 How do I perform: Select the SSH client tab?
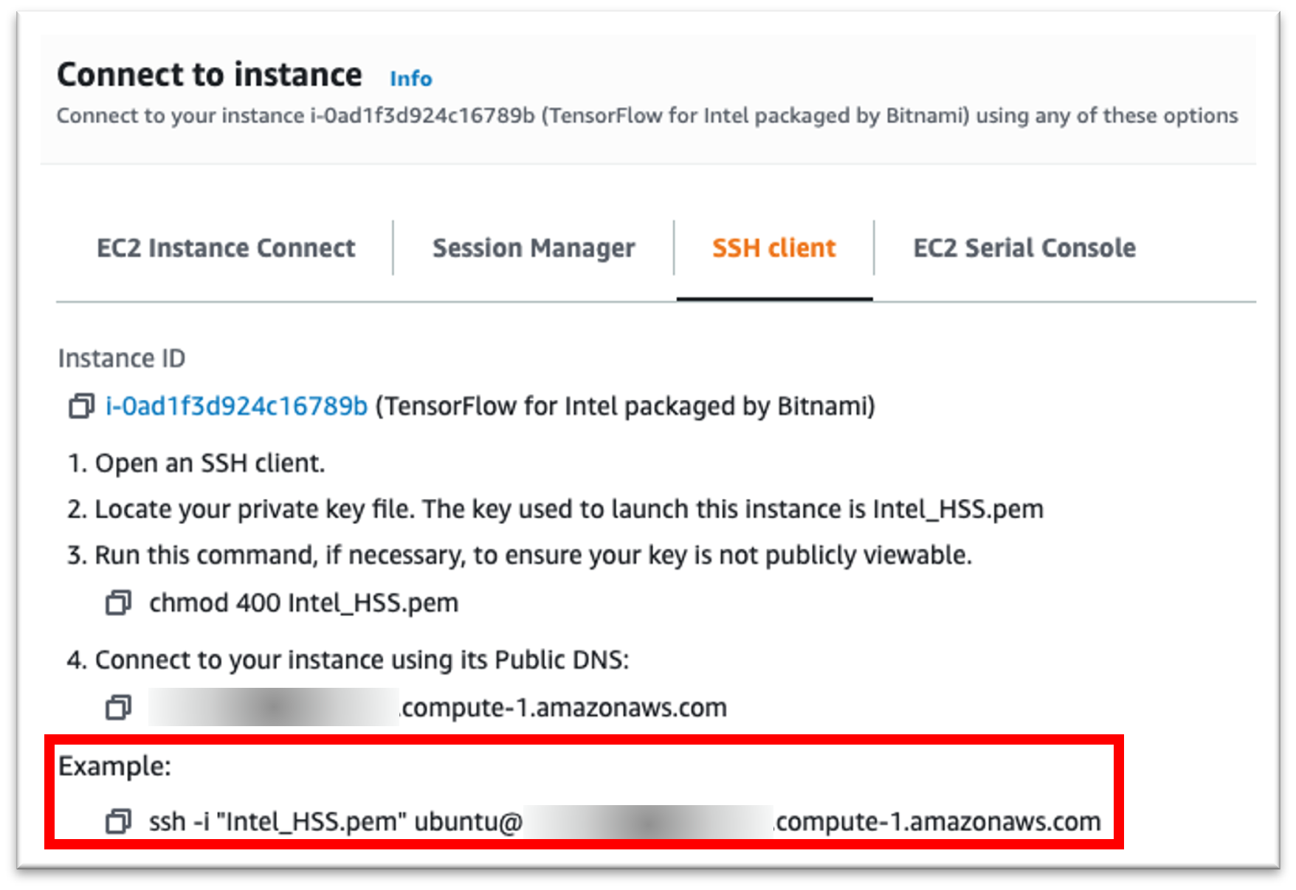[x=773, y=248]
